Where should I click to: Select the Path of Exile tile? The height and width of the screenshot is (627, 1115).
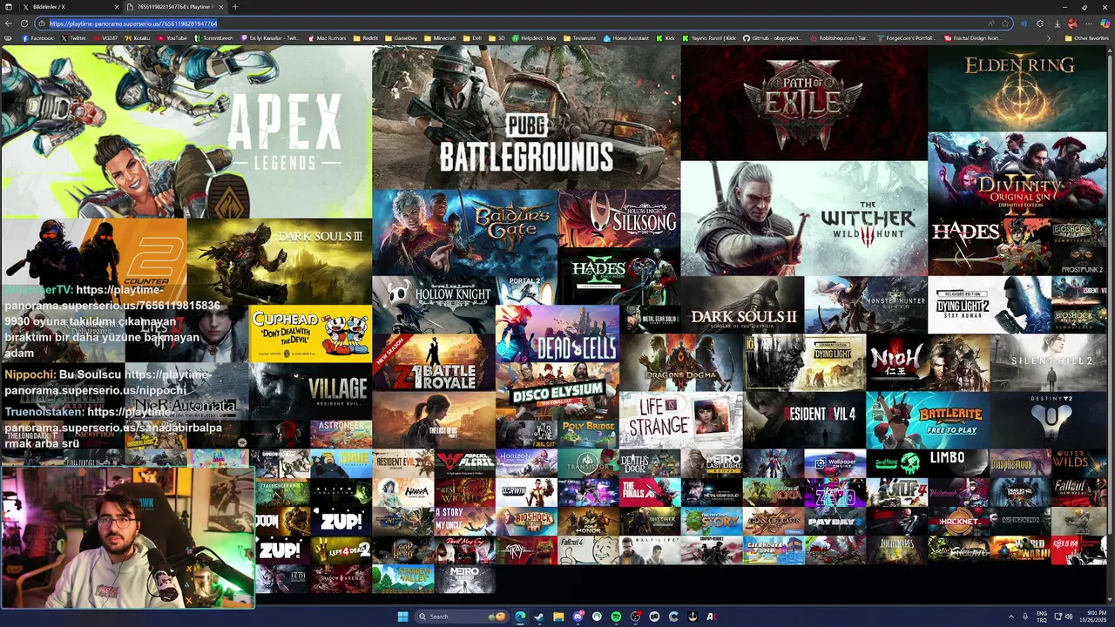tap(804, 103)
